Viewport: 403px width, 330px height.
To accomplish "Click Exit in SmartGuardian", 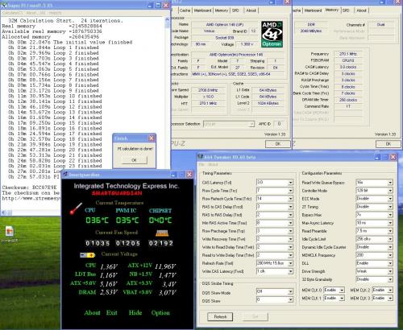I will pos(111,312).
